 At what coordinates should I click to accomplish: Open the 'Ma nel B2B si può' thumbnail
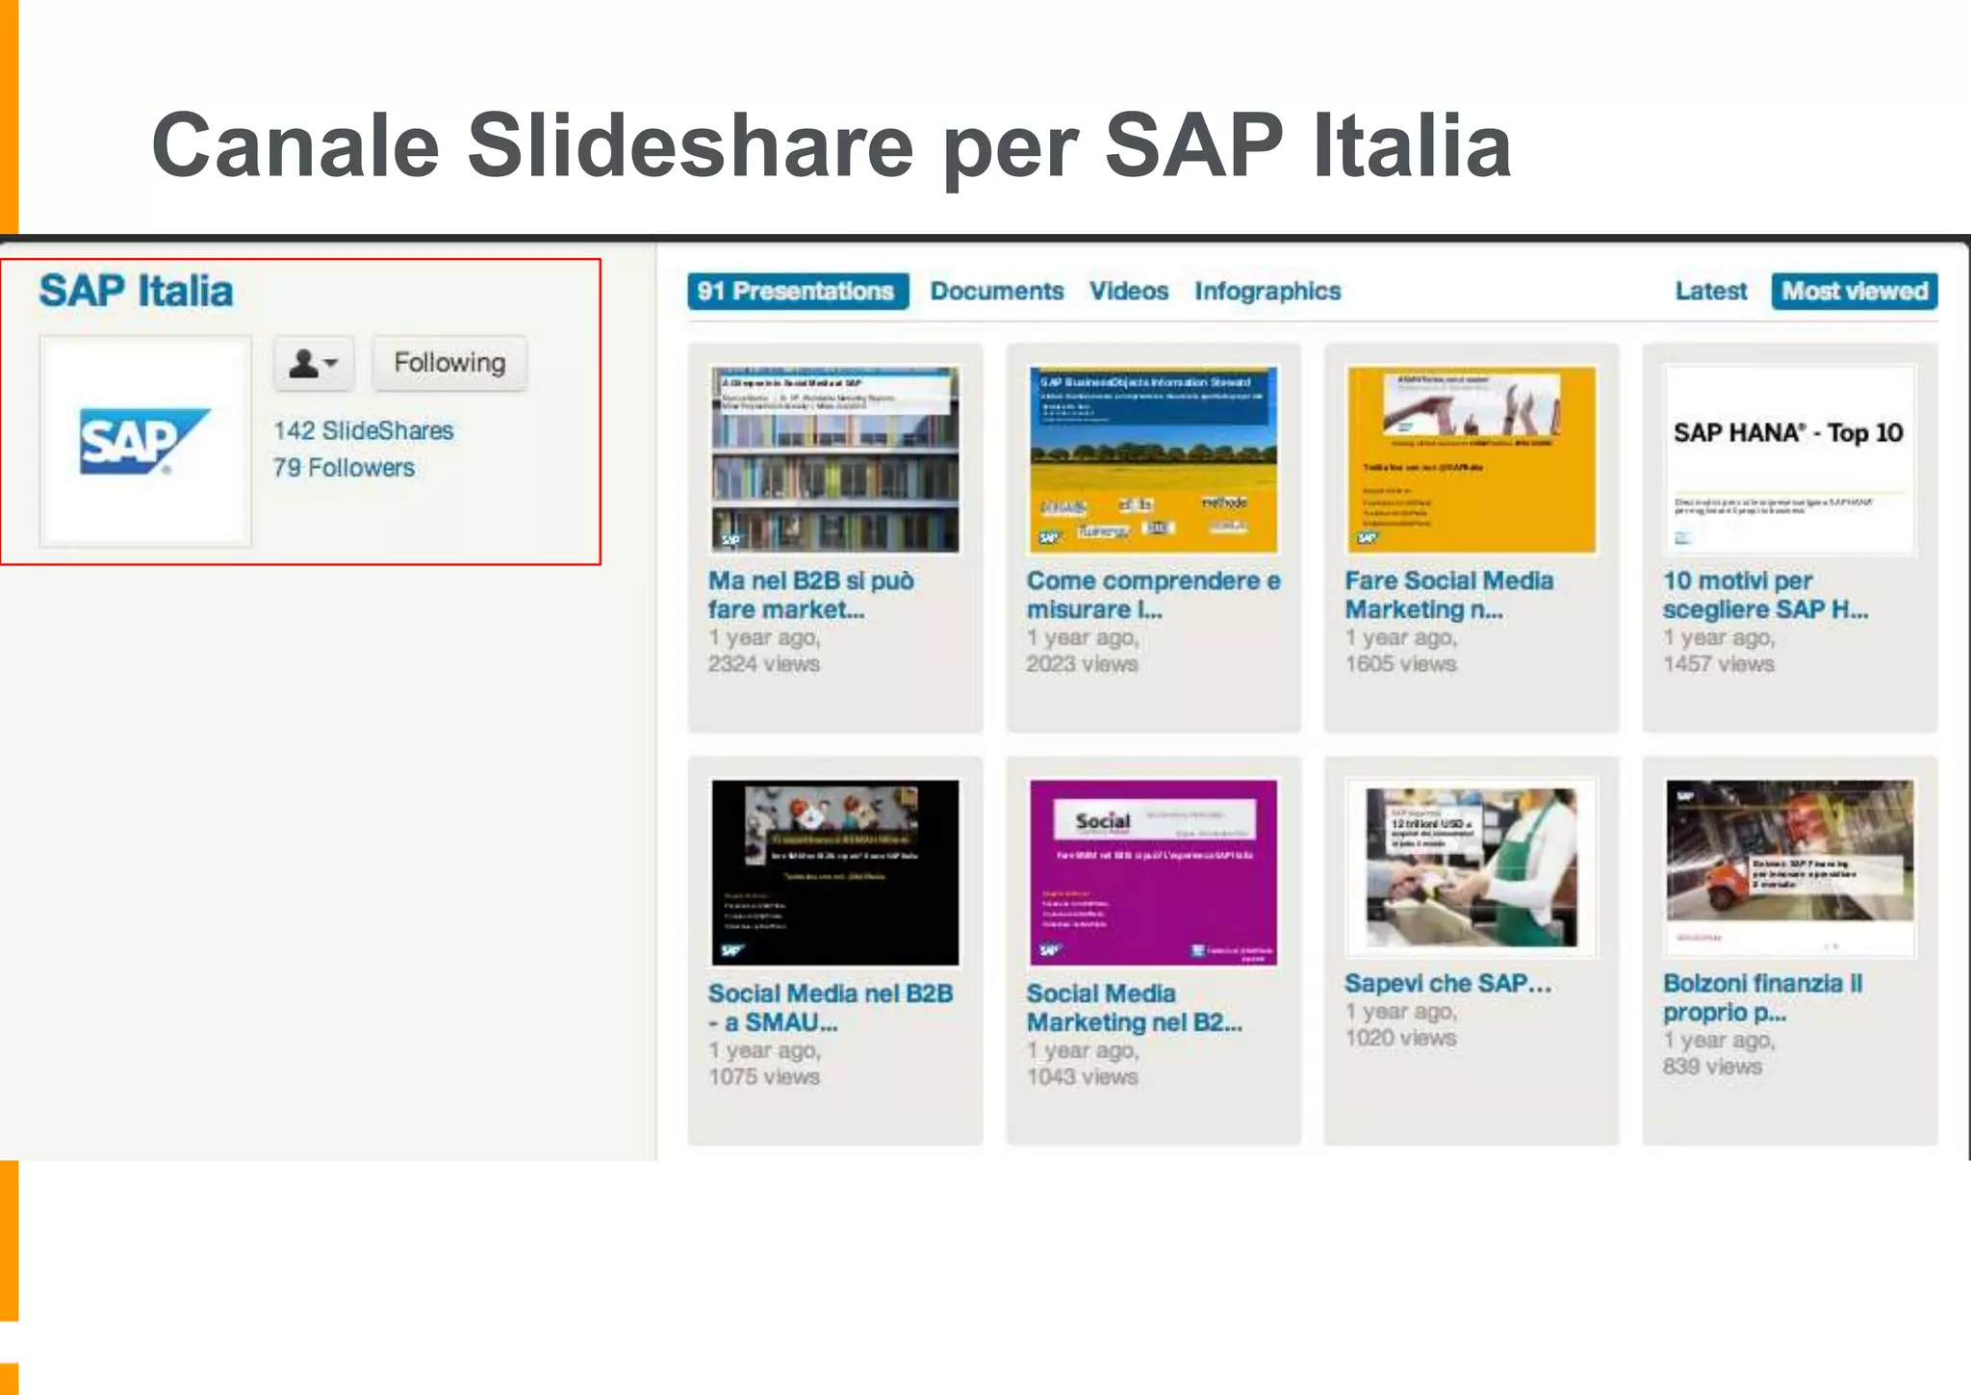834,459
